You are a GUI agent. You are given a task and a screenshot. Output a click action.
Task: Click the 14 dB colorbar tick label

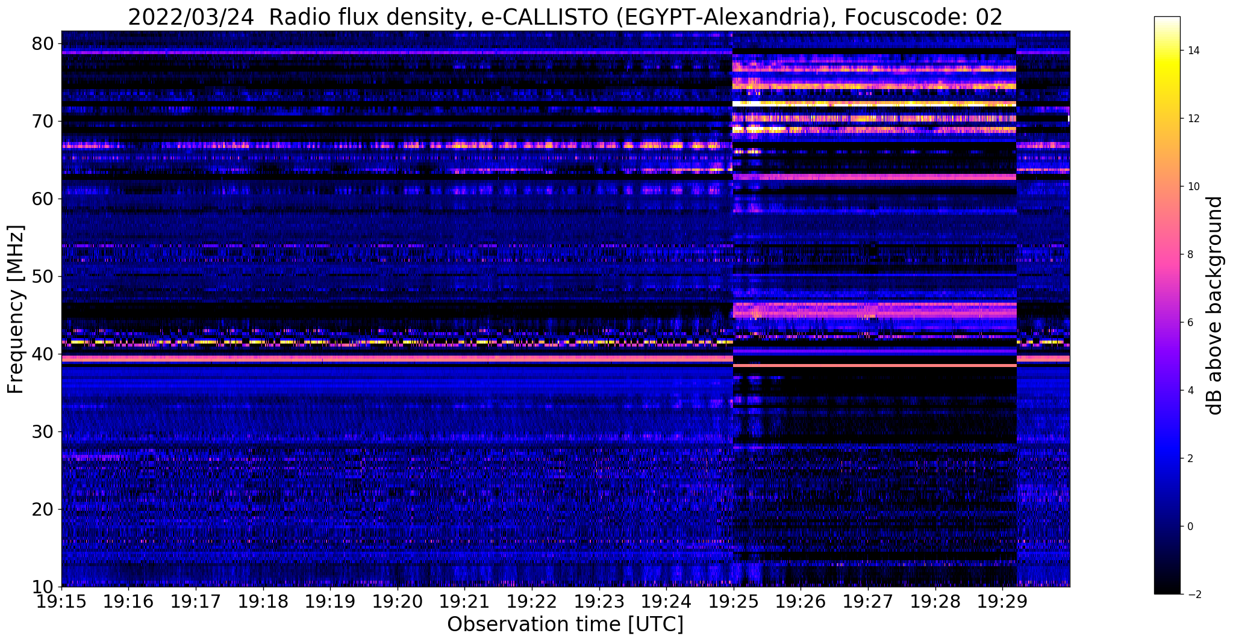[1193, 51]
